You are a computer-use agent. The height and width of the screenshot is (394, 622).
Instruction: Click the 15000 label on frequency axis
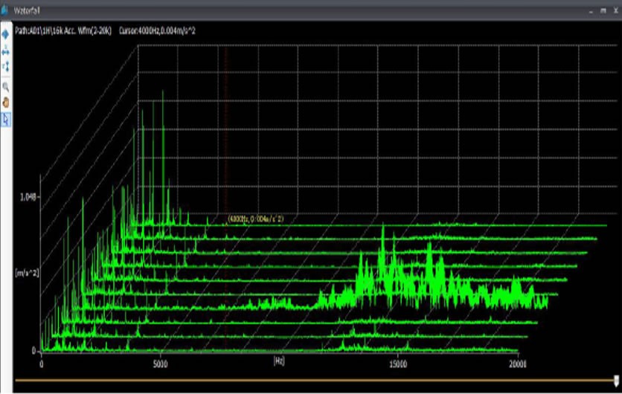point(398,364)
